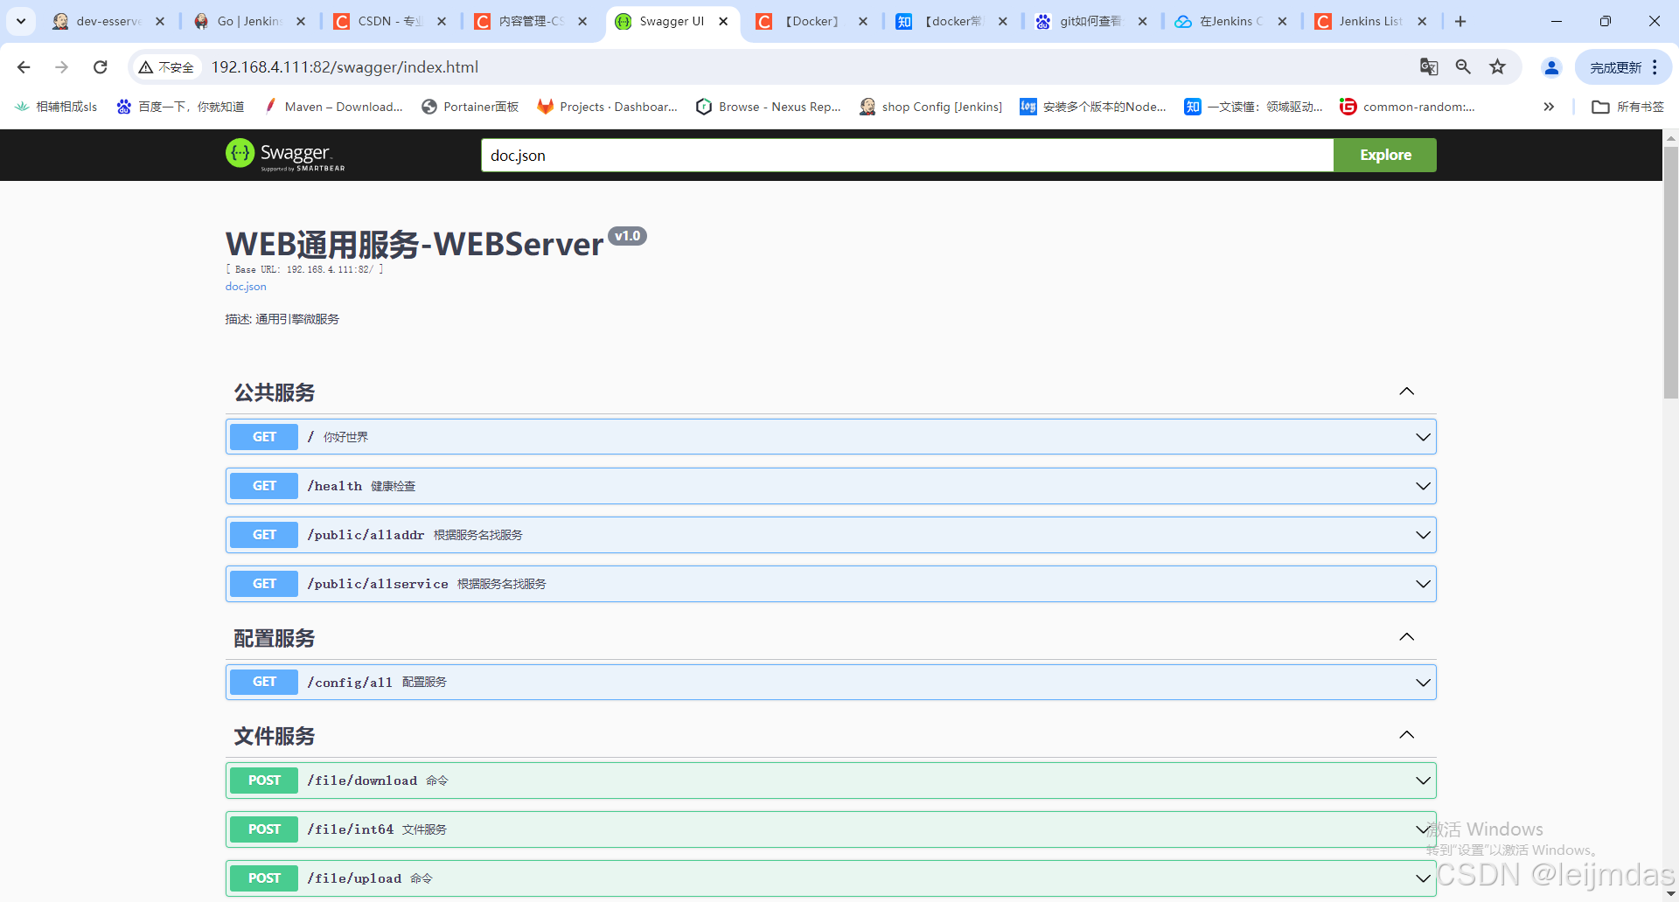Screen dimensions: 1679x902
Task: Open the Portainer面板 bookmark
Action: click(x=470, y=107)
